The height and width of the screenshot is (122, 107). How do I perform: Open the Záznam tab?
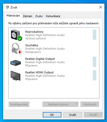[28, 16]
